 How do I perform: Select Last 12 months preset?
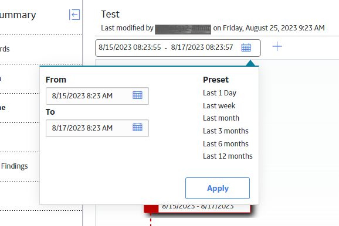tap(228, 156)
